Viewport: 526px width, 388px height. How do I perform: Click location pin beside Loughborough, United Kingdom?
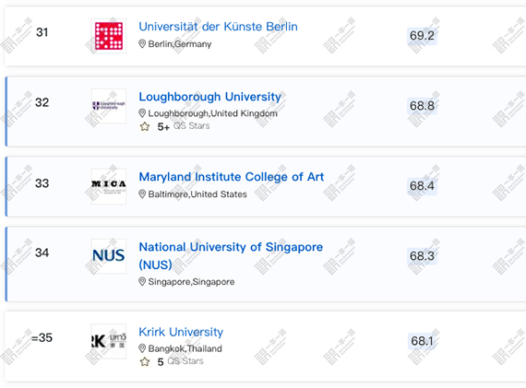142,113
